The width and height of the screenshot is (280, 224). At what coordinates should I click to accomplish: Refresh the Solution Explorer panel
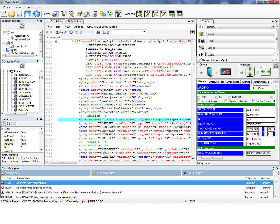pyautogui.click(x=22, y=26)
